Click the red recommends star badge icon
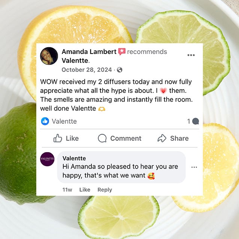The image size is (239, 239). pos(122,52)
